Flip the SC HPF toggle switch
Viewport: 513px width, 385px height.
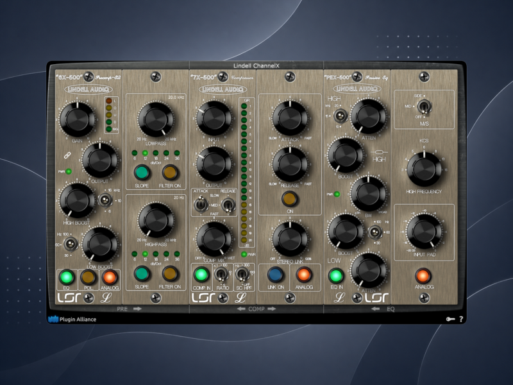tap(242, 274)
